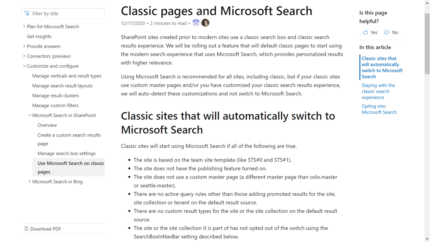Jump to Staying with the classic search experience

(x=378, y=91)
